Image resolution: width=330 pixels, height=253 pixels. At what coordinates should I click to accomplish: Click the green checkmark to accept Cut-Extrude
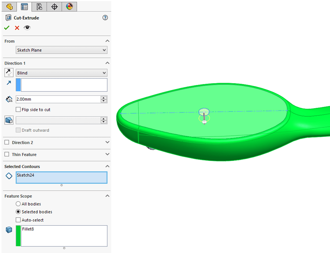(x=7, y=28)
